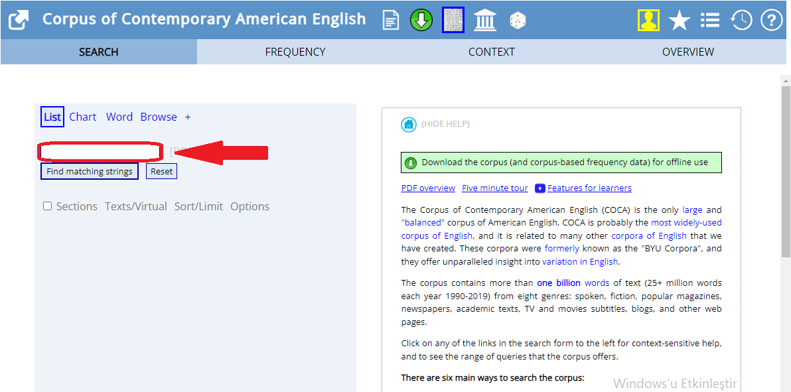Screen dimensions: 791x392
Task: Toggle the Sections checkbox
Action: click(x=47, y=206)
